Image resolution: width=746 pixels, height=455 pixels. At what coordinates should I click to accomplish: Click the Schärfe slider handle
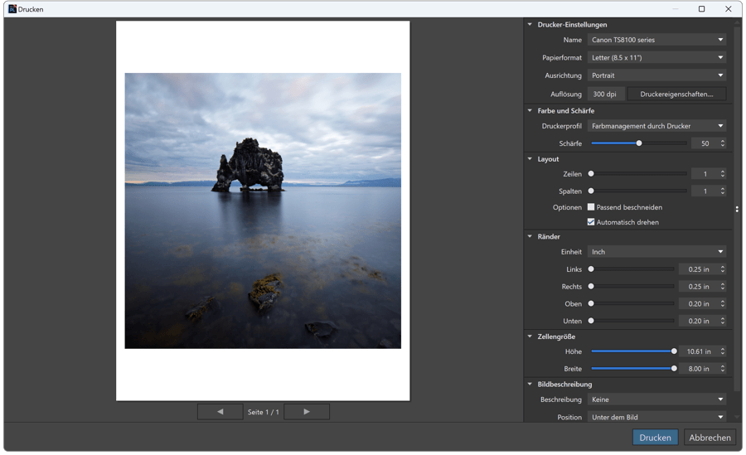point(639,143)
